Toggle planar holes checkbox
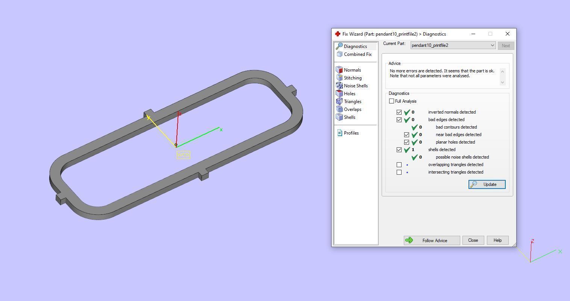 406,142
